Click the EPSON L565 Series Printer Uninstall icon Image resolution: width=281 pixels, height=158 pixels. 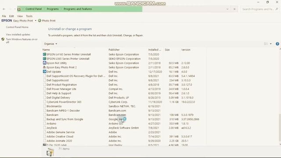point(44,58)
